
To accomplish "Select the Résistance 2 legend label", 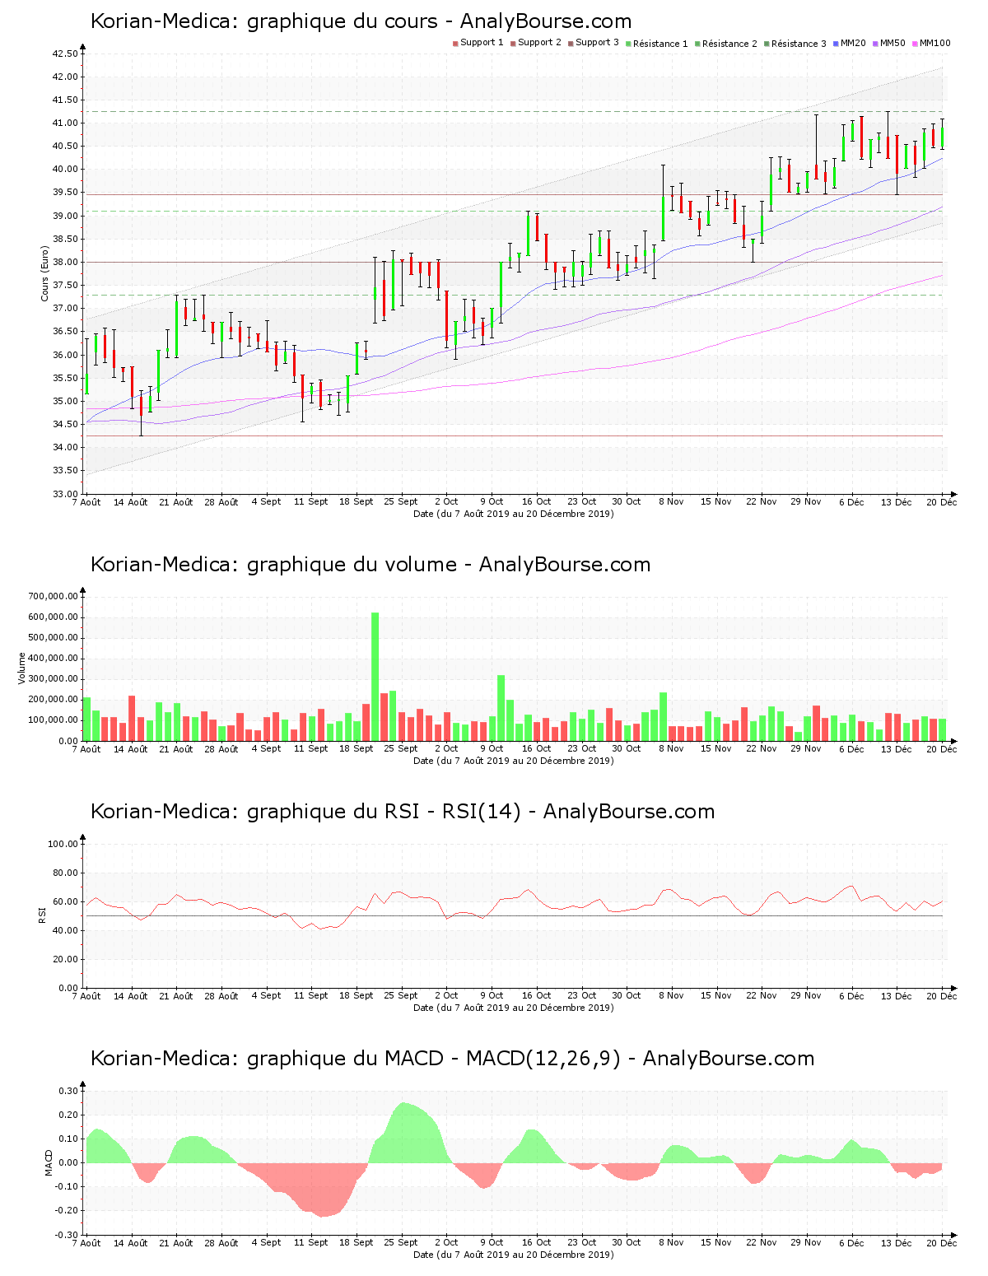I will [729, 44].
